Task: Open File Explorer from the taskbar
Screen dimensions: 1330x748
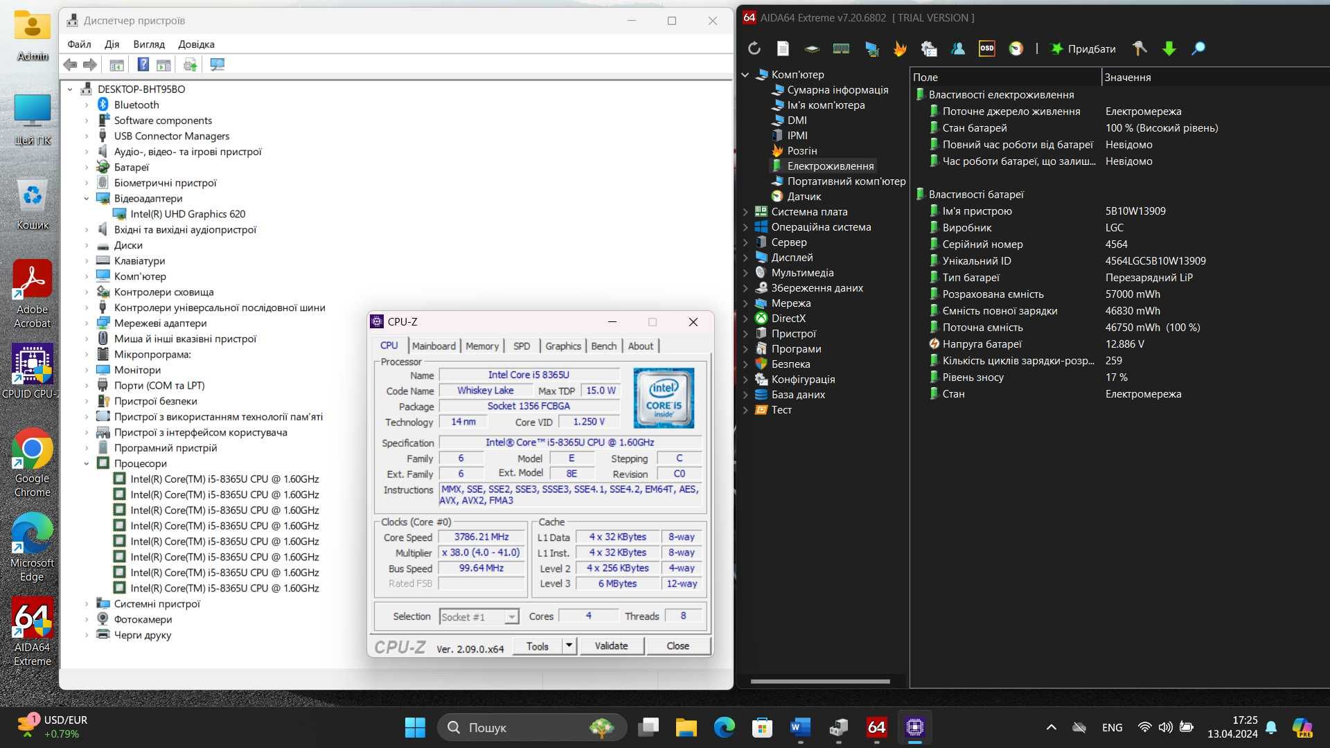Action: (x=686, y=727)
